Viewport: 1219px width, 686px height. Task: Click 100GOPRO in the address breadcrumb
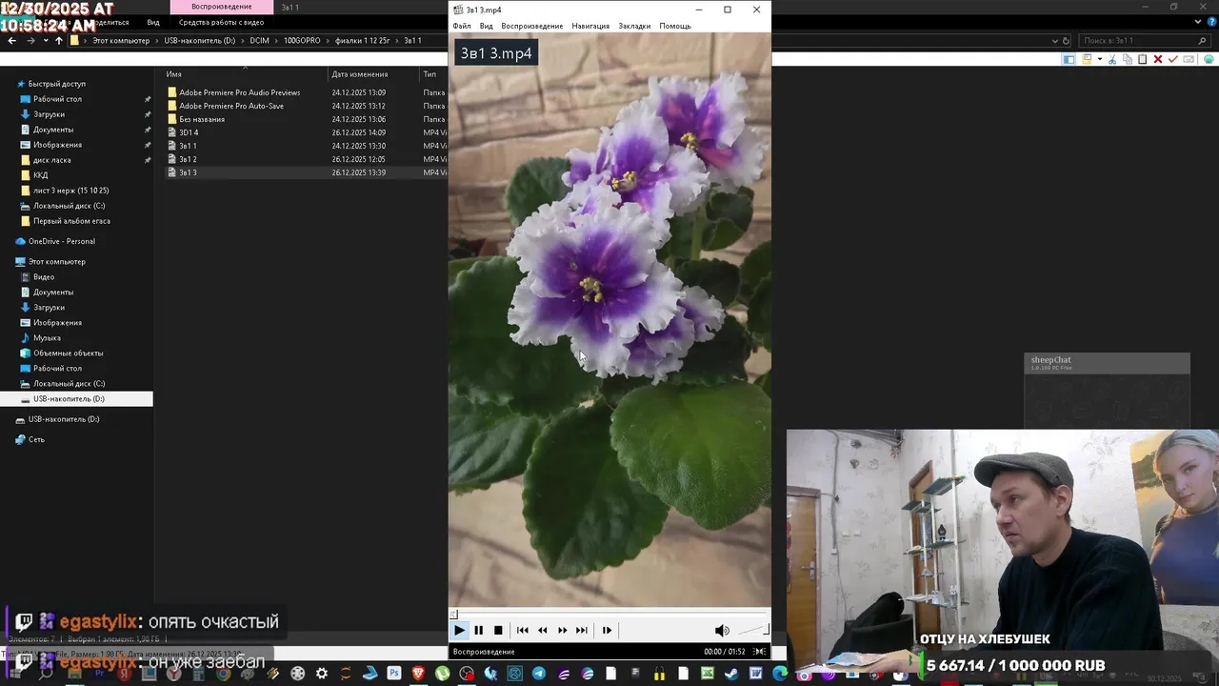302,41
